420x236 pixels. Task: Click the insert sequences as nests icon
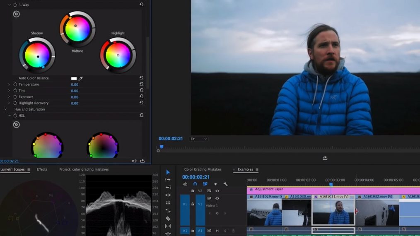click(x=185, y=184)
